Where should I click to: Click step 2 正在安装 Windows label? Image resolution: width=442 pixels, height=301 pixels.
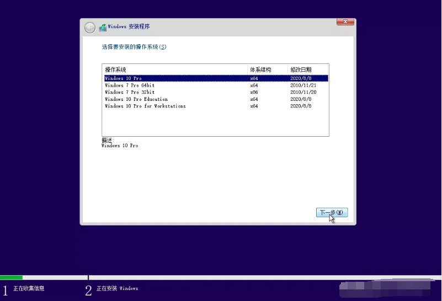pyautogui.click(x=118, y=288)
